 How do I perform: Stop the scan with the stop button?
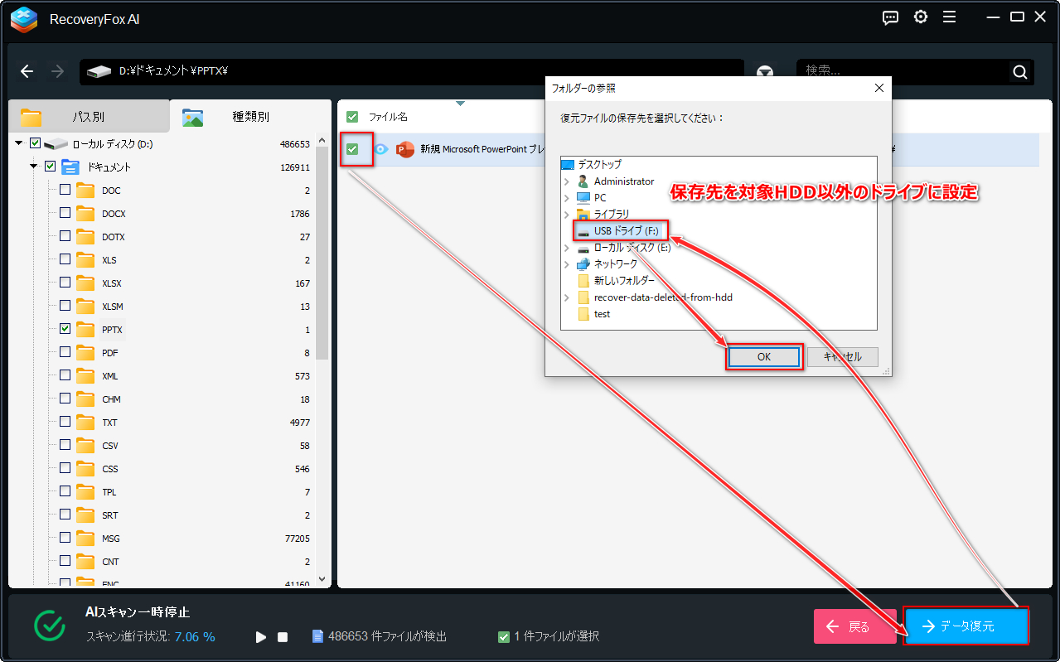[x=283, y=637]
